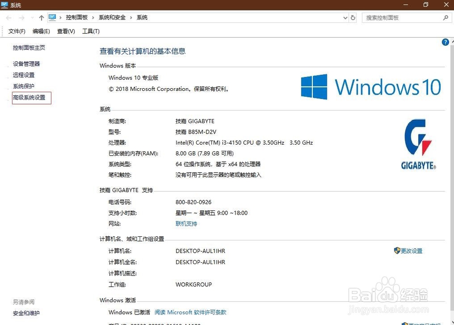454x325 pixels.
Task: Open 阅读 Microsoft 软件许可条款 link
Action: (190, 312)
